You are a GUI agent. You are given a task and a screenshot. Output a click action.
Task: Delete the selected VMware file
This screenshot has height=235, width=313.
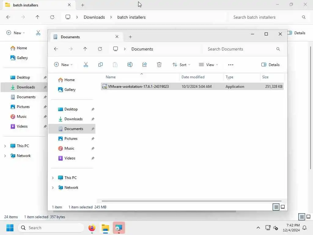159,65
